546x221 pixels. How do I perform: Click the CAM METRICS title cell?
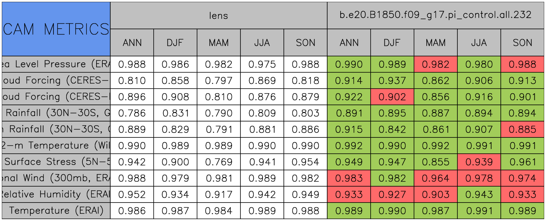(56, 29)
